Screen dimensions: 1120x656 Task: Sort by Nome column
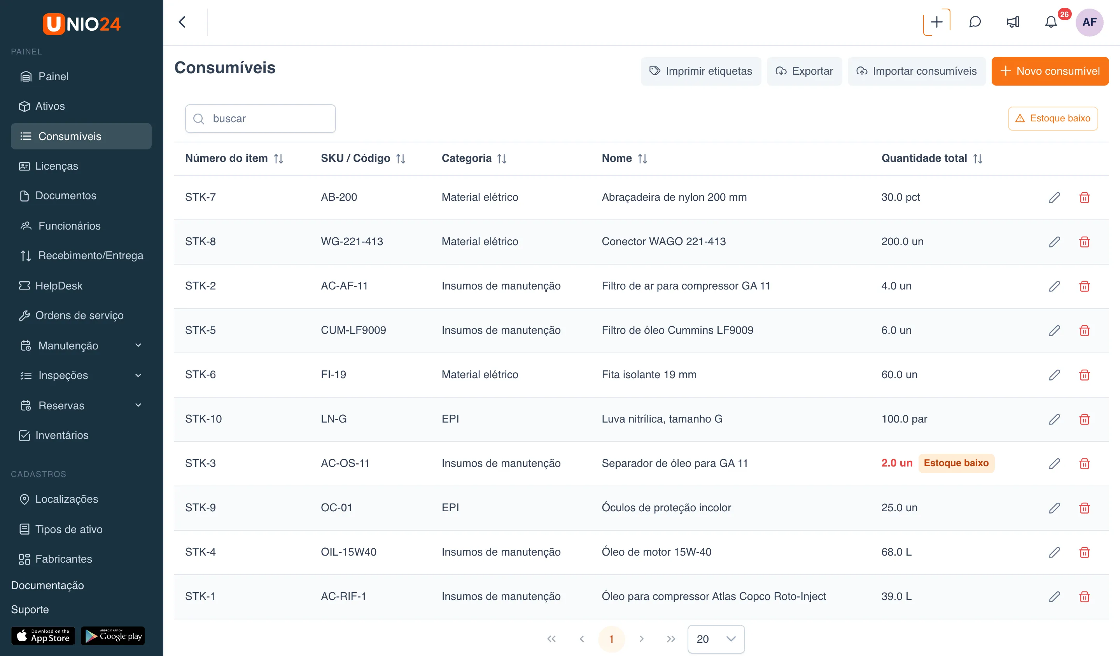pos(642,158)
